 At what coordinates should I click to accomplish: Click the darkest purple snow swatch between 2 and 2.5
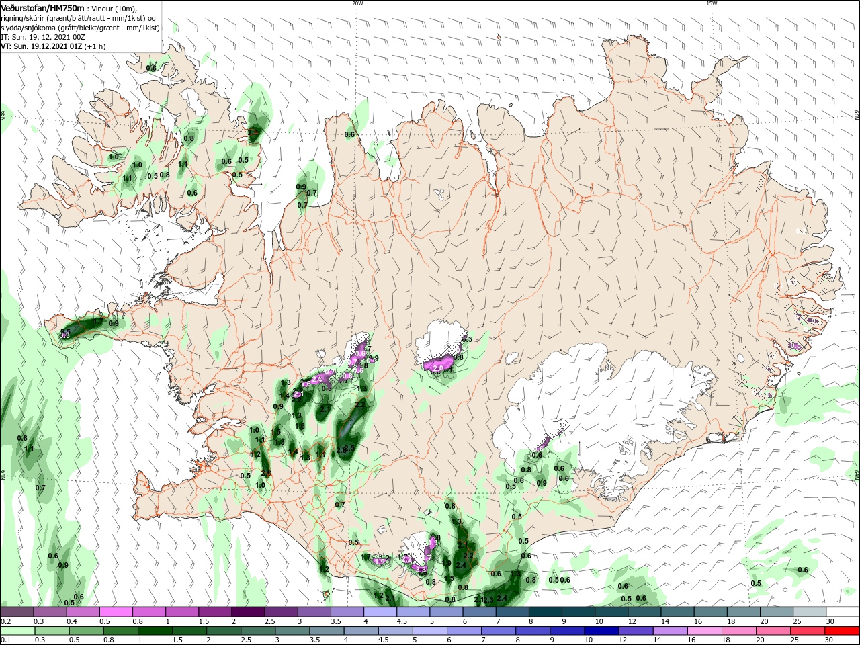248,611
